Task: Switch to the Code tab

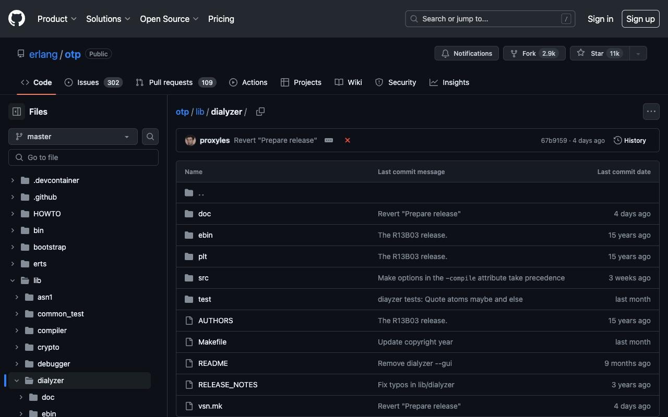Action: [37, 82]
